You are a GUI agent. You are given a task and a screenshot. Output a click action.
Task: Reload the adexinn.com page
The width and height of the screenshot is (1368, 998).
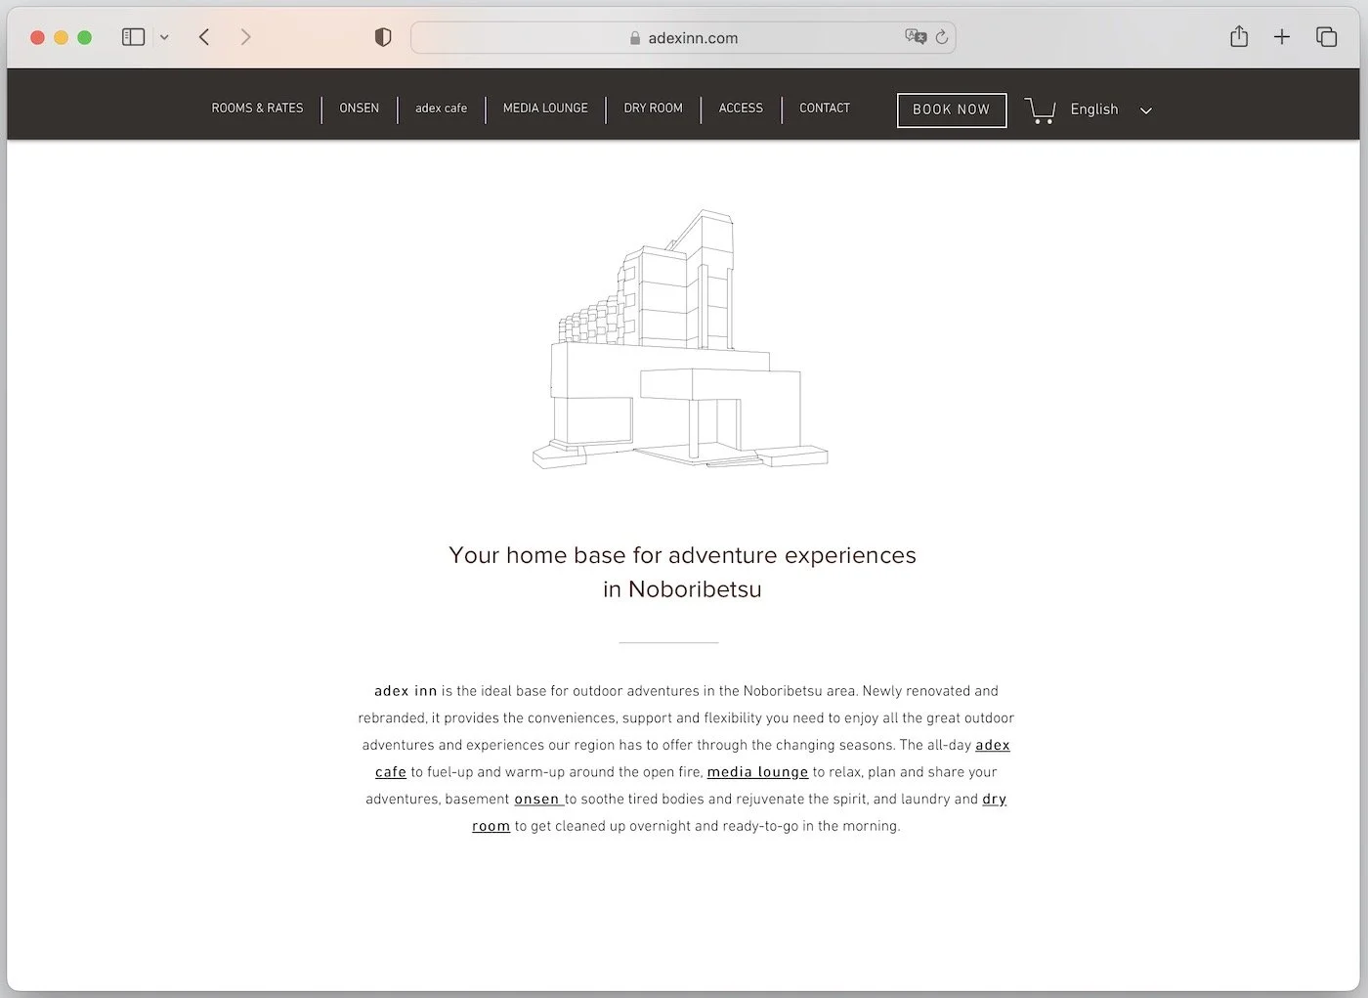(x=941, y=37)
